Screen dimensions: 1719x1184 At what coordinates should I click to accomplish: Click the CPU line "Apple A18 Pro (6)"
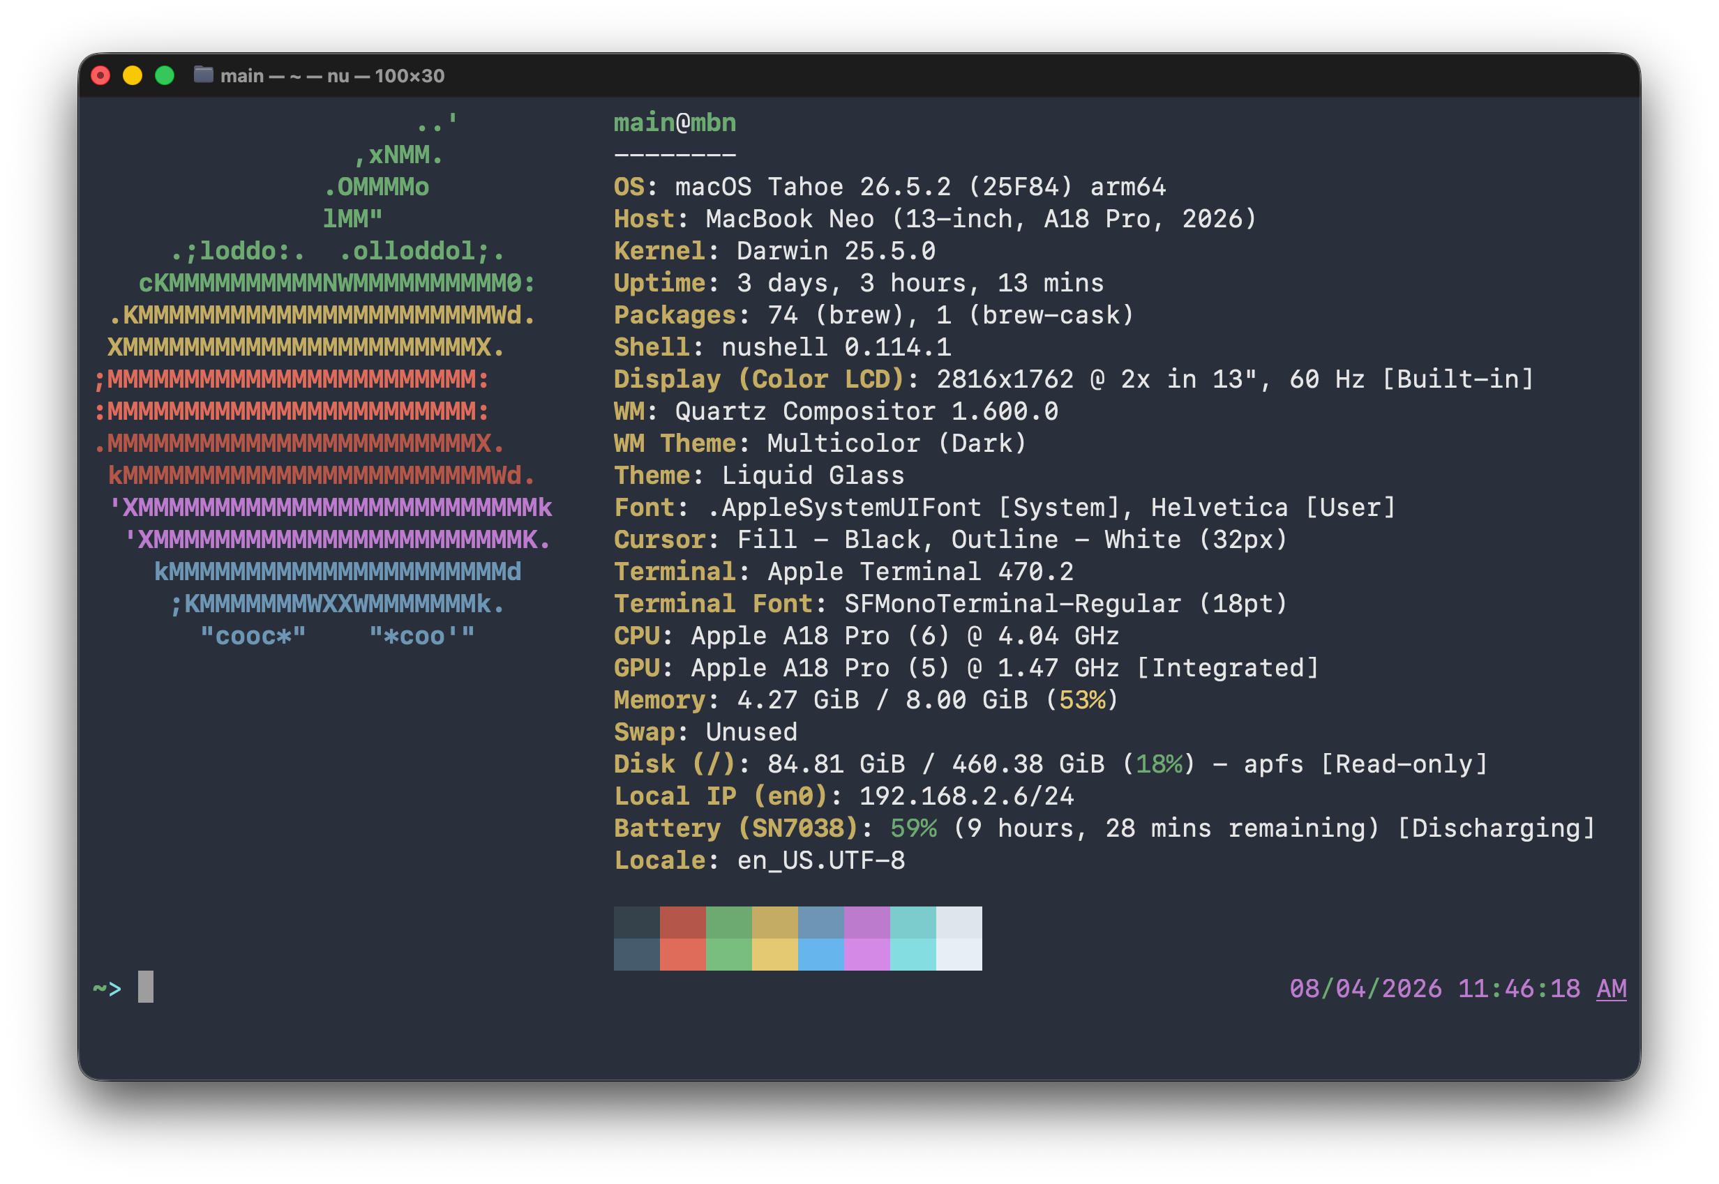(820, 636)
